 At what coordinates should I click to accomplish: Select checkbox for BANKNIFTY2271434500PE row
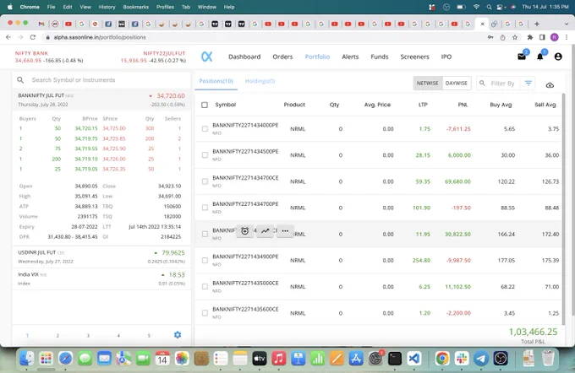[x=205, y=155]
